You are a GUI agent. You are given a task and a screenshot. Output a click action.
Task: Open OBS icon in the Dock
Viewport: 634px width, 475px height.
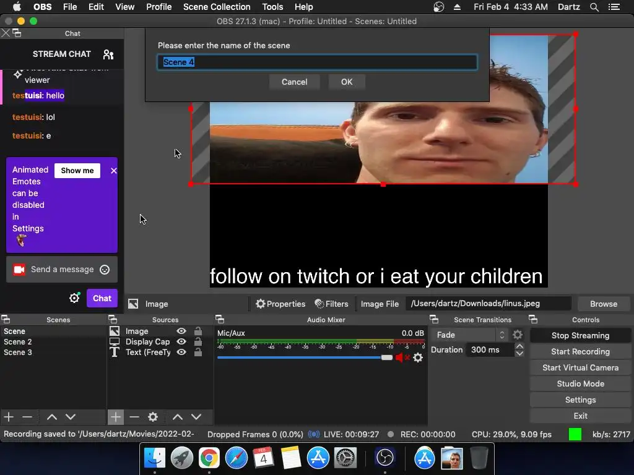384,458
